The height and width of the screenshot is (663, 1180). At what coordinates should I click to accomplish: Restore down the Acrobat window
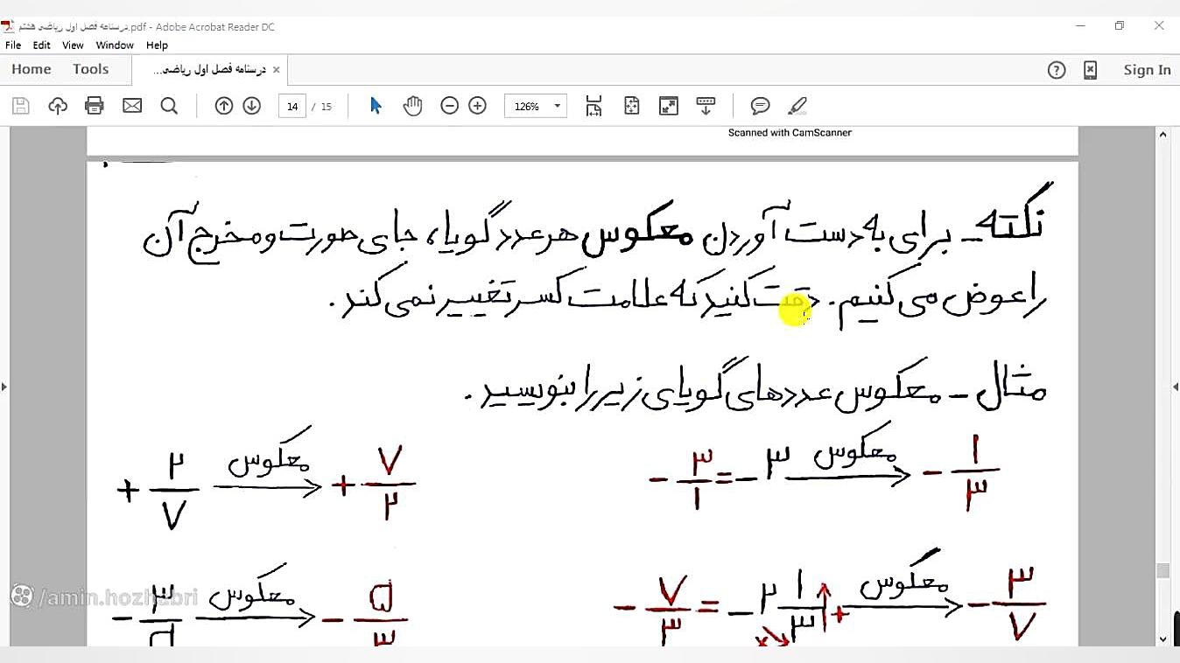click(x=1119, y=26)
